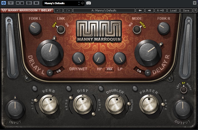Click the large Delay R knob
Screen dimensions: 198x130
click(148, 53)
